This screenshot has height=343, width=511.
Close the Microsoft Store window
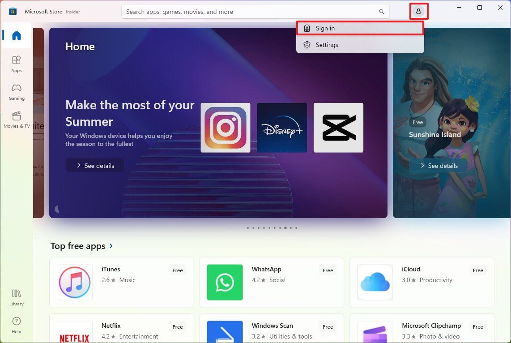500,8
